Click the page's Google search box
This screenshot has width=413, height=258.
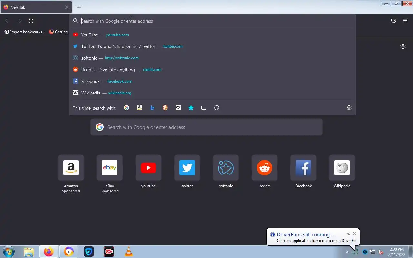(206, 127)
